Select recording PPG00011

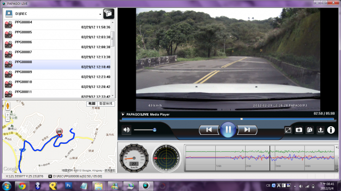pyautogui.click(x=57, y=94)
